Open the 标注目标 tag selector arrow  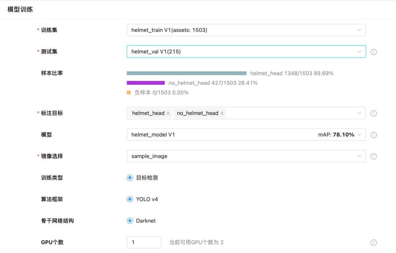(359, 114)
